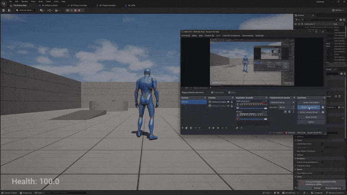The image size is (347, 195).
Task: Pause the Unreal play session
Action: pyautogui.click(x=68, y=10)
